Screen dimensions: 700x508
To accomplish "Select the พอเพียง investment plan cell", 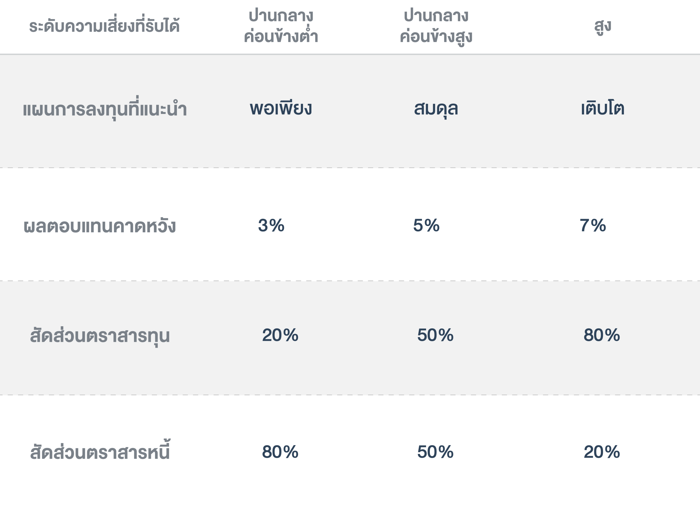I will tap(281, 108).
